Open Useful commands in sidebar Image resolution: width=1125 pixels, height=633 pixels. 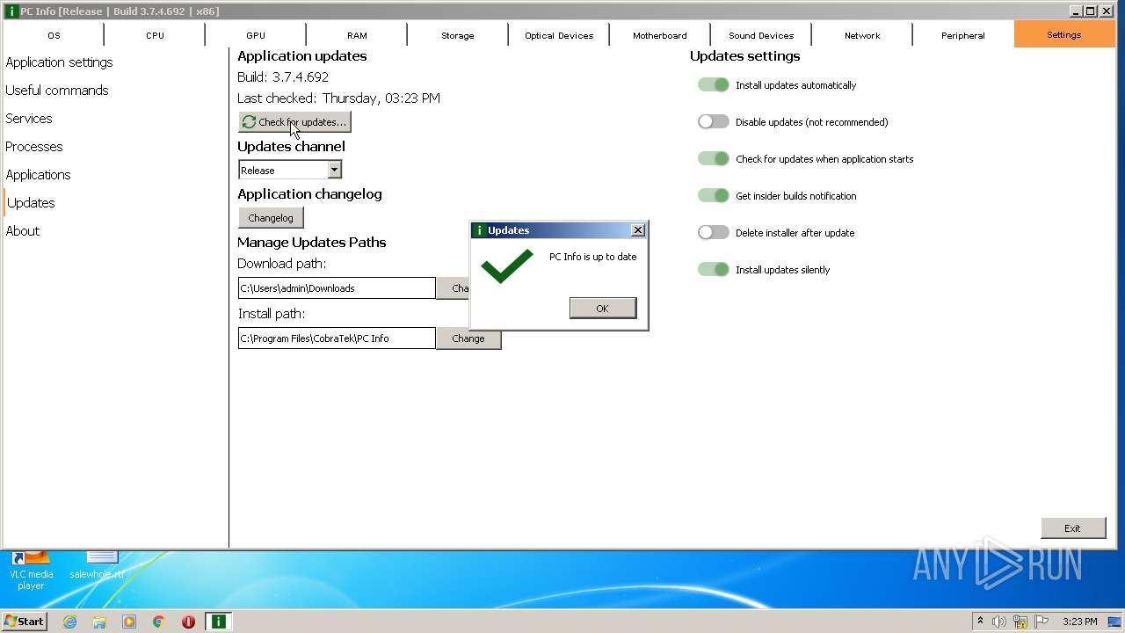tap(57, 91)
